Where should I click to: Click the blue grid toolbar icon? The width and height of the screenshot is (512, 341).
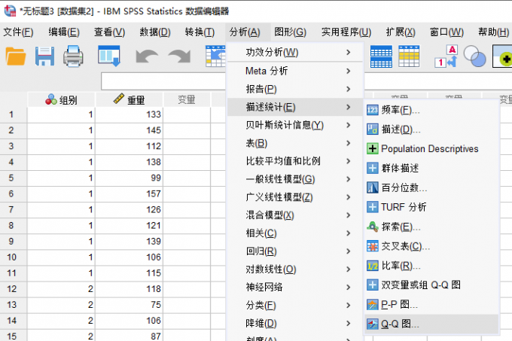coord(381,56)
